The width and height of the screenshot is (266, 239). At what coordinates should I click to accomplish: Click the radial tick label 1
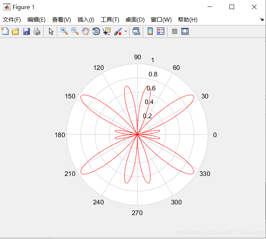[153, 60]
